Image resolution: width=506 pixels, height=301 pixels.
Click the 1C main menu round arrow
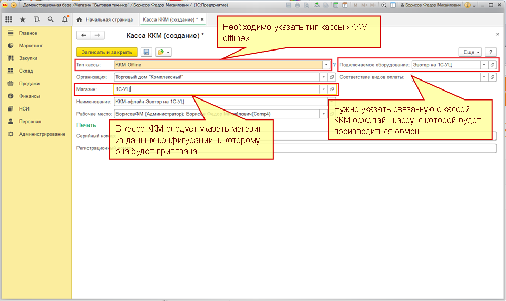tap(14, 5)
